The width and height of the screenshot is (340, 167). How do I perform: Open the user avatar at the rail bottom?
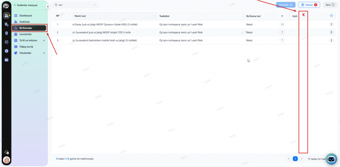click(x=7, y=160)
